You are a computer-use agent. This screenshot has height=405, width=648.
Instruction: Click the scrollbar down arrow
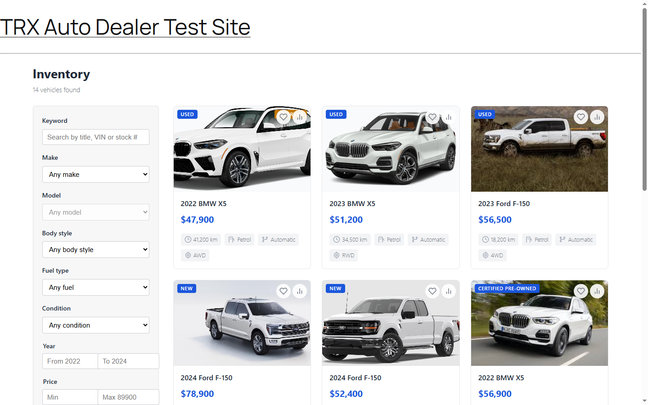coord(644,401)
